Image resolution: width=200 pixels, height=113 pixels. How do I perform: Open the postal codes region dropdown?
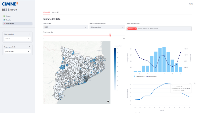point(17,51)
